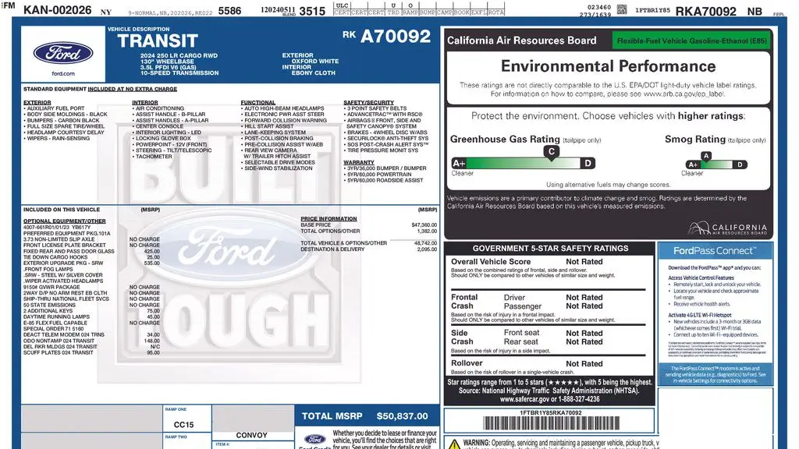This screenshot has height=449, width=799.
Task: Click the REAR VIEW CAMERA item
Action: (270, 150)
